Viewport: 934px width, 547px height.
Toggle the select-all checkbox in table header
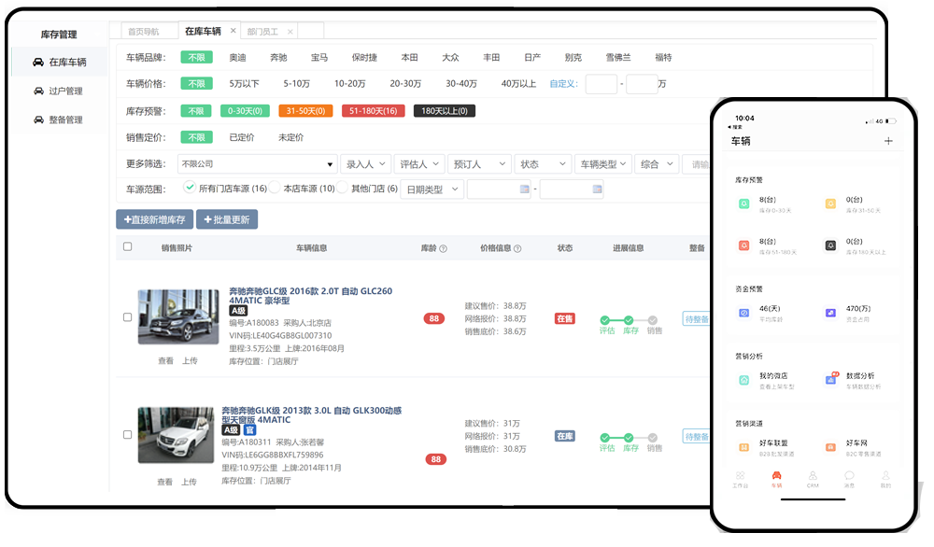point(127,246)
